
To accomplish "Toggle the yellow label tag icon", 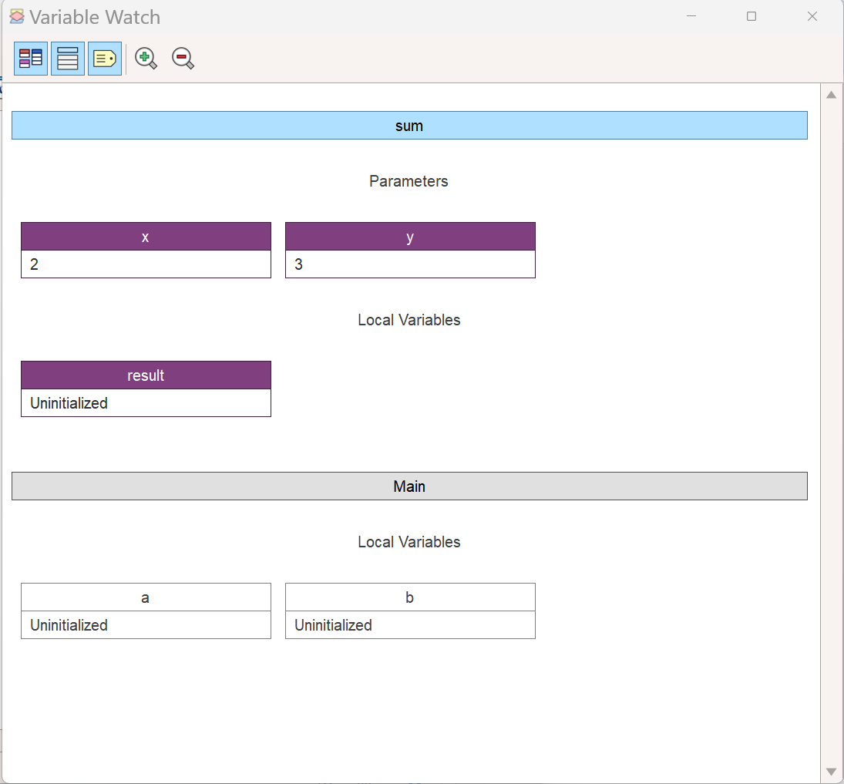I will (105, 59).
